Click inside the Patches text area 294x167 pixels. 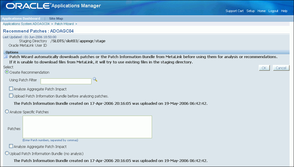(x=87, y=127)
